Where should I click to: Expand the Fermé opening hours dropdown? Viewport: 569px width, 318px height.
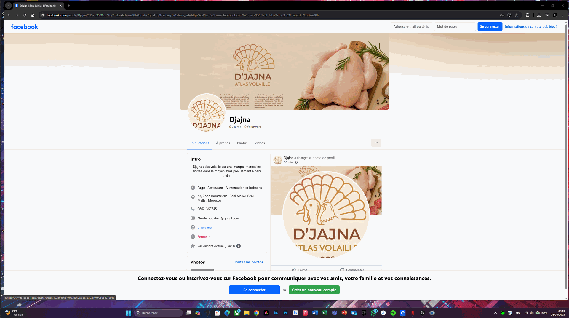[x=210, y=237]
